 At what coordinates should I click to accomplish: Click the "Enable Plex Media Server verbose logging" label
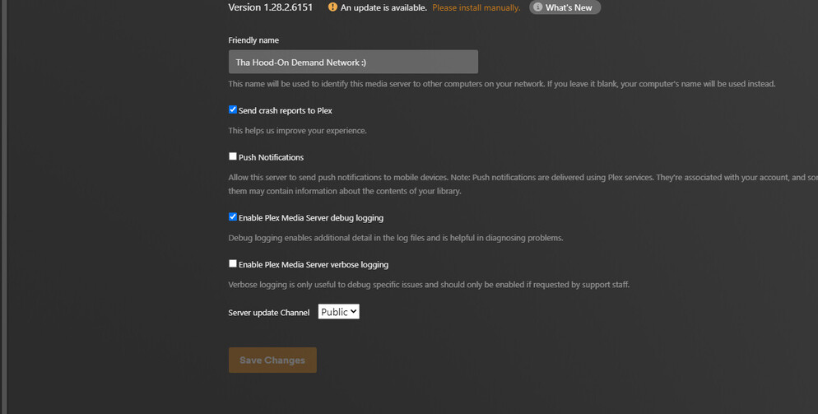(x=313, y=265)
